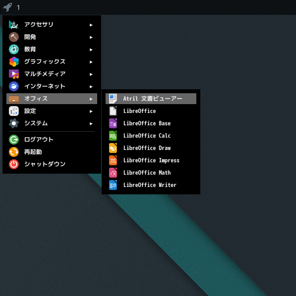Open the アクセサリ menu entry
The width and height of the screenshot is (296, 296).
[x=52, y=25]
